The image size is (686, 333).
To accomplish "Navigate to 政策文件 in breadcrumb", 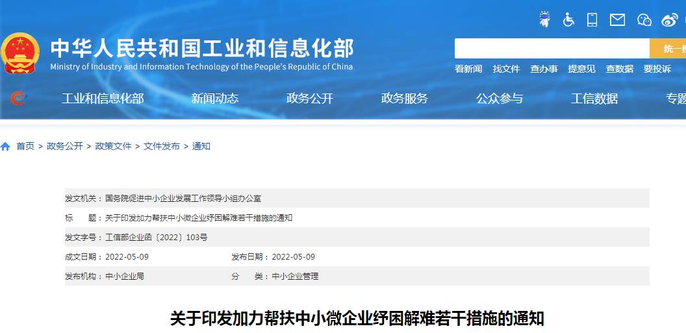I will (113, 147).
